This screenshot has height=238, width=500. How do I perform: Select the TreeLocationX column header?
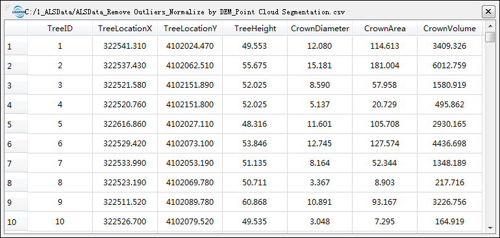(x=125, y=29)
